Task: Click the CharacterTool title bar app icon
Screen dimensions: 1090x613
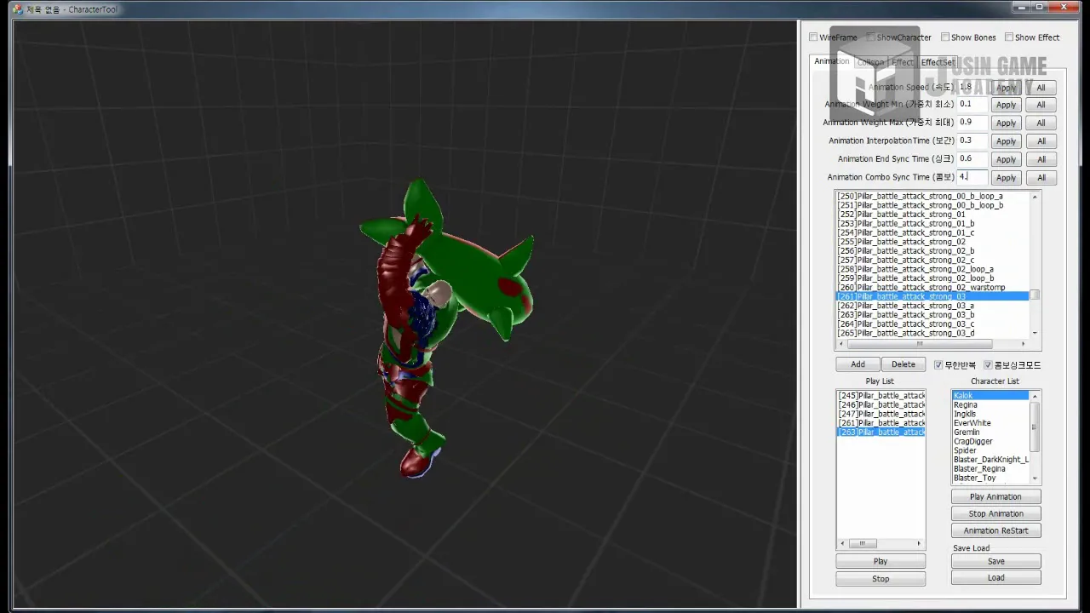Action: pos(18,9)
